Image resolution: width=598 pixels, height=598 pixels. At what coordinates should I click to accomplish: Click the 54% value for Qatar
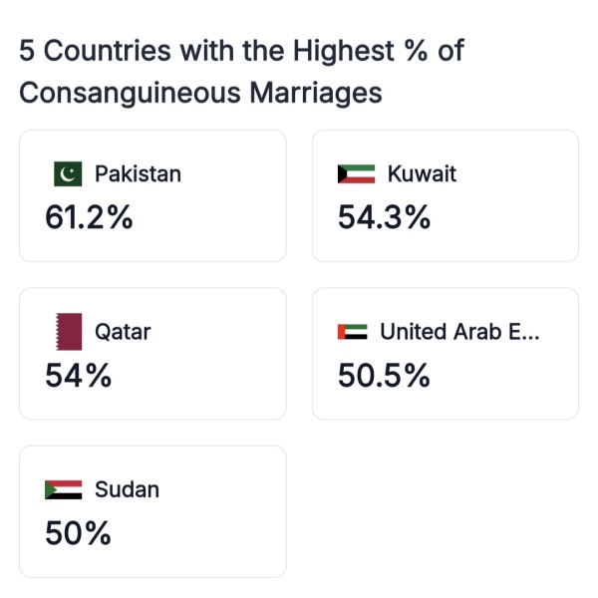(x=79, y=376)
